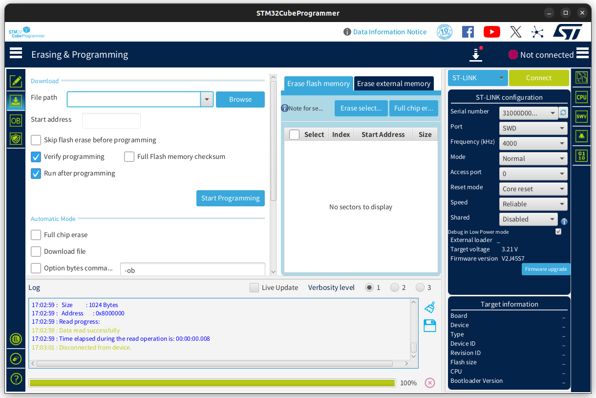The width and height of the screenshot is (596, 398).
Task: Open the X (Twitter) icon
Action: coord(516,32)
